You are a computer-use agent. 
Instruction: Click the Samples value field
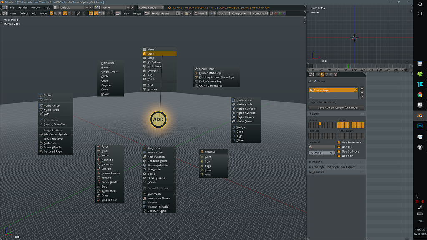(322, 152)
